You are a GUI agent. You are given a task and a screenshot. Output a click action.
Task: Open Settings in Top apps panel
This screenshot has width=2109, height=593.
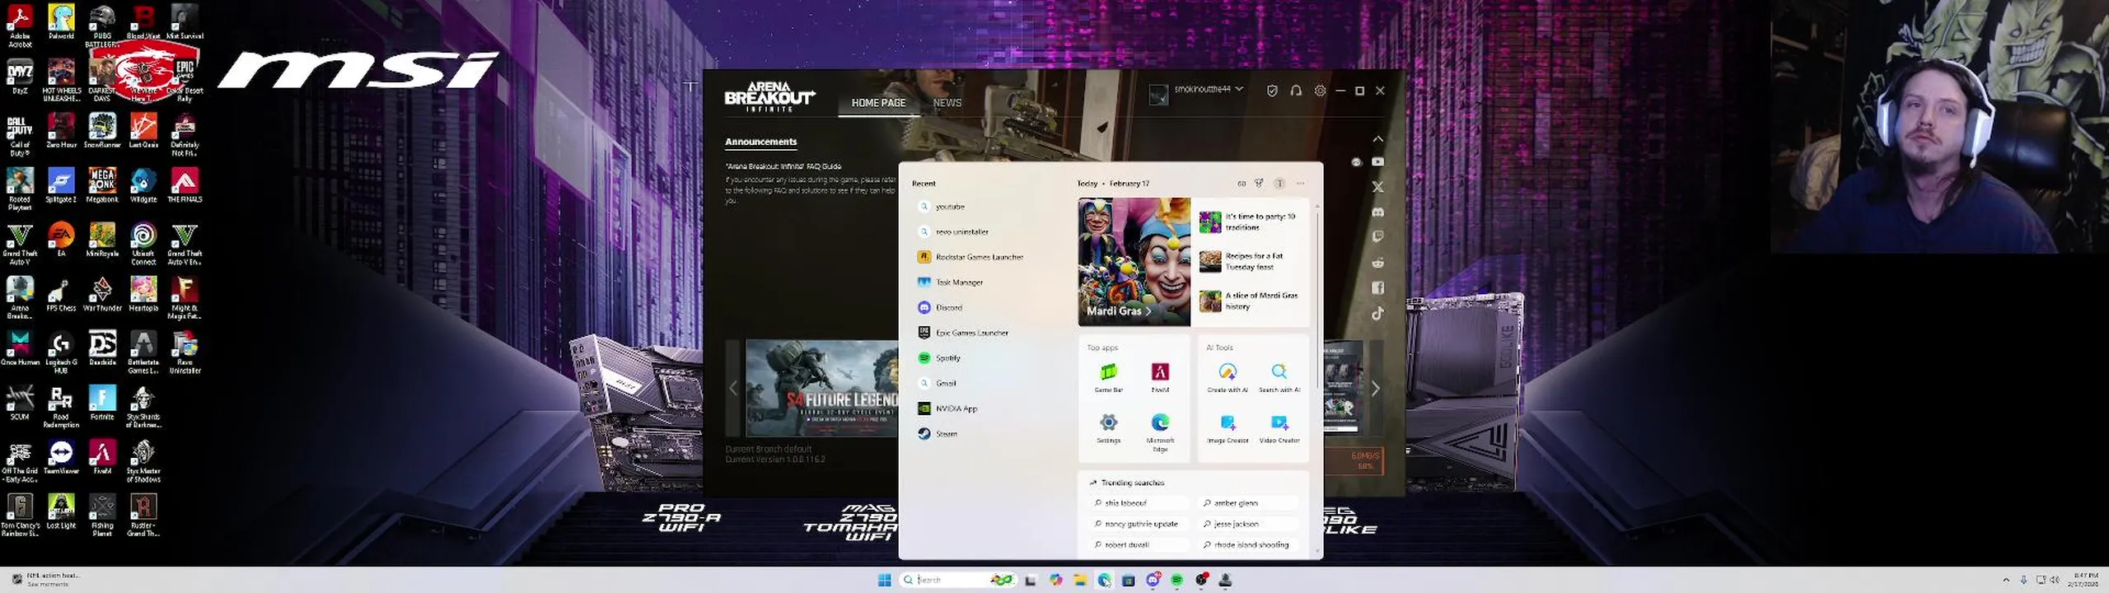pos(1109,428)
